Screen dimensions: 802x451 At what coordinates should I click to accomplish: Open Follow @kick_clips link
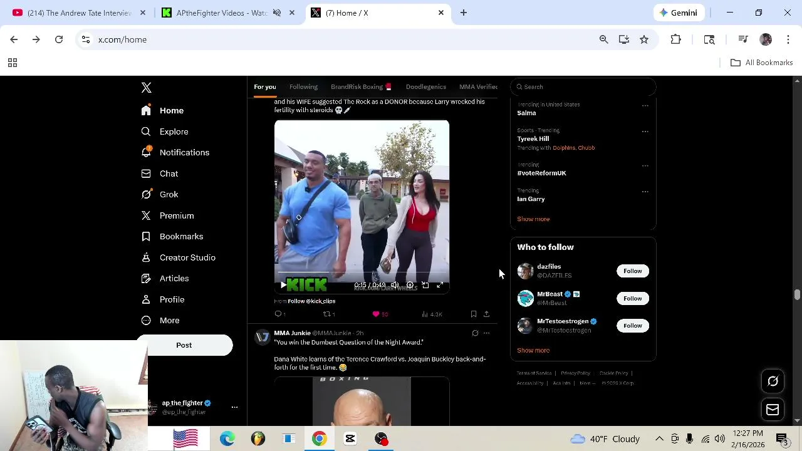pos(311,301)
